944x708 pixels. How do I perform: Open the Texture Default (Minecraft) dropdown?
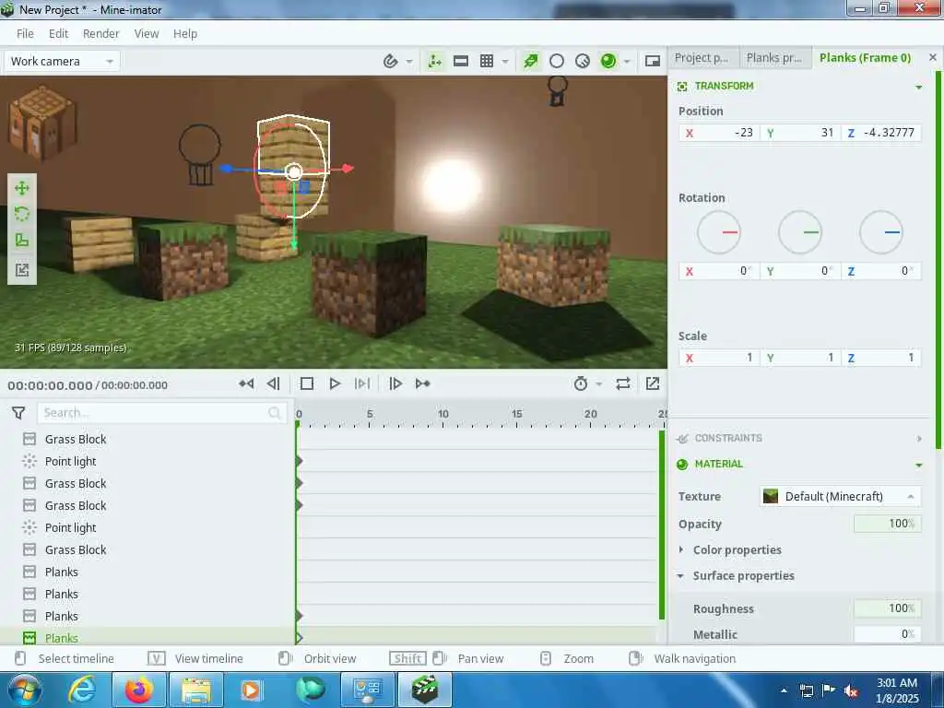pyautogui.click(x=840, y=496)
